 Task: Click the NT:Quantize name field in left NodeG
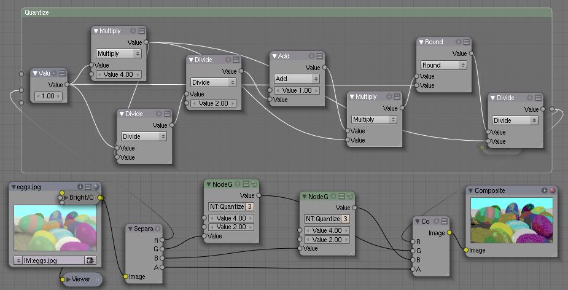(227, 206)
